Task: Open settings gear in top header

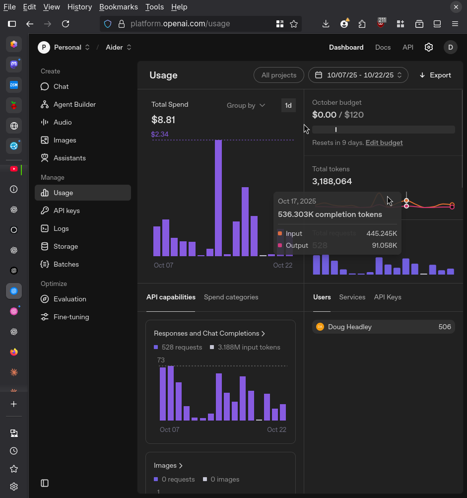Action: click(429, 47)
